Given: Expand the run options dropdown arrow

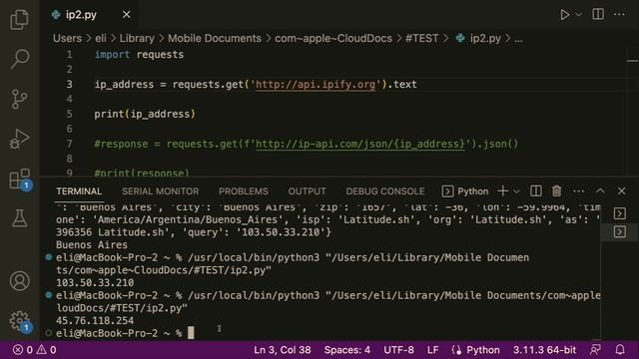Looking at the screenshot, I should coord(578,15).
